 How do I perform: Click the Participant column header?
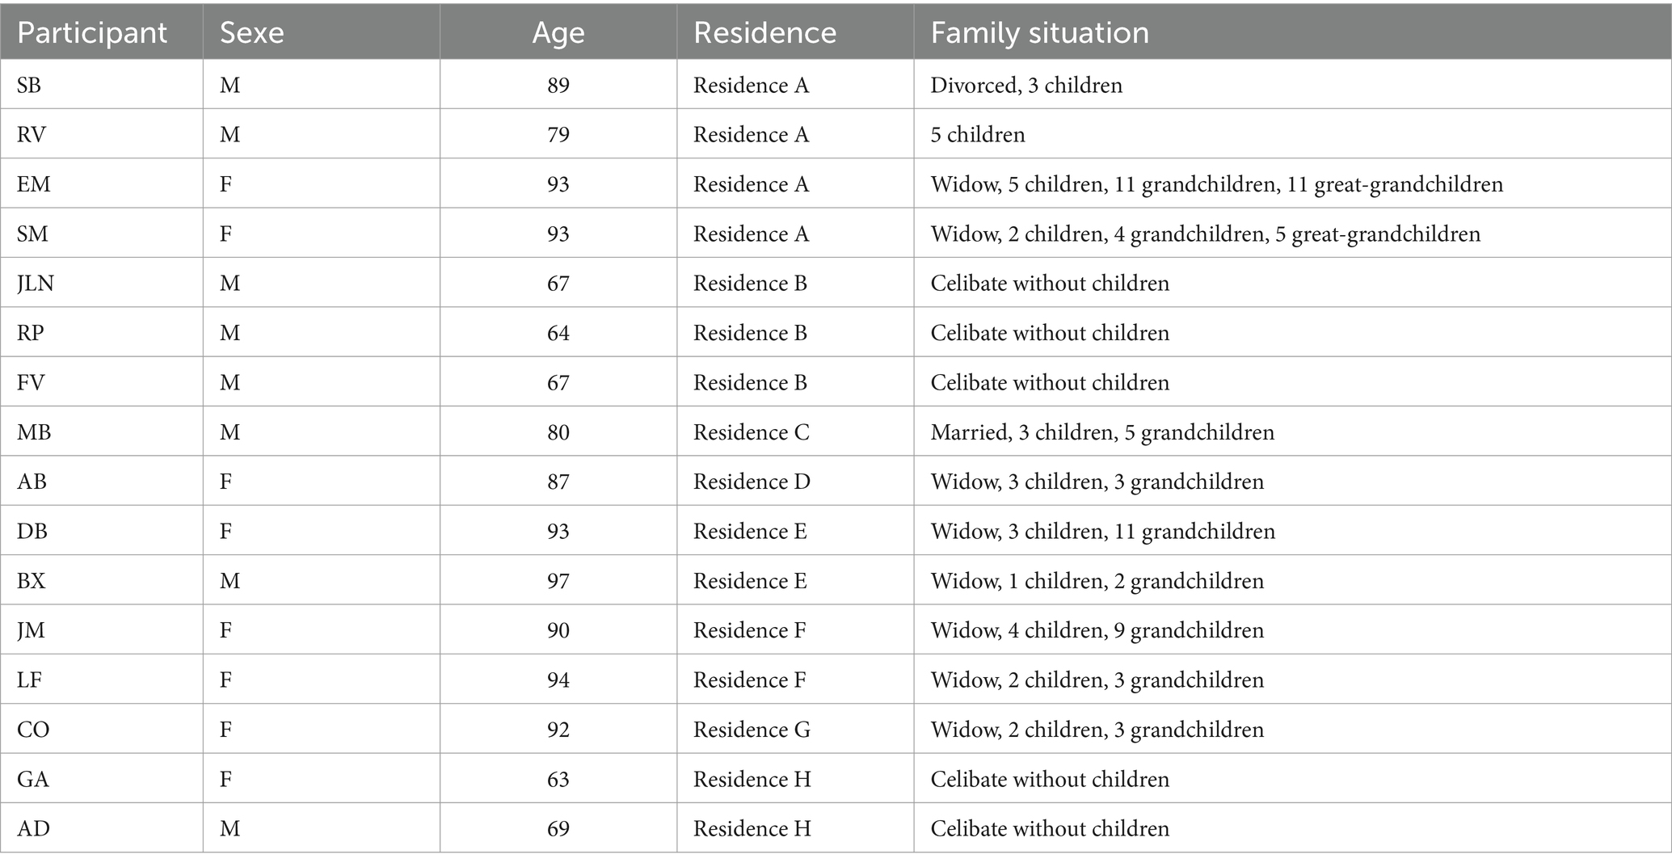(x=92, y=33)
